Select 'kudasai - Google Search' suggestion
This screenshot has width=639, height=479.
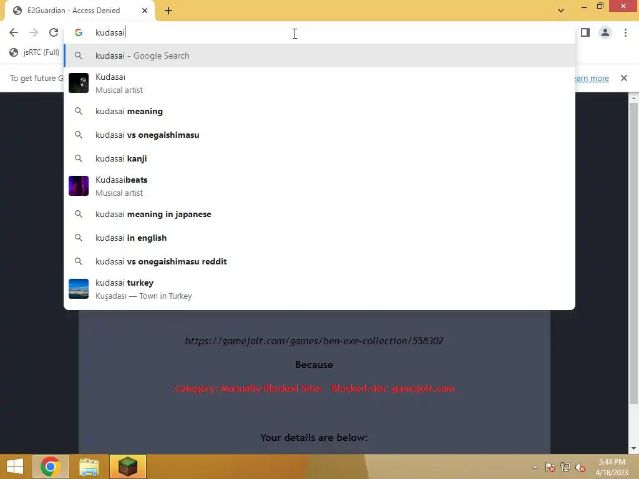[319, 56]
